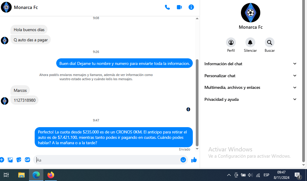Image resolution: width=307 pixels, height=181 pixels.
Task: Start a video call with Monarca Fc
Action: pos(179,7)
